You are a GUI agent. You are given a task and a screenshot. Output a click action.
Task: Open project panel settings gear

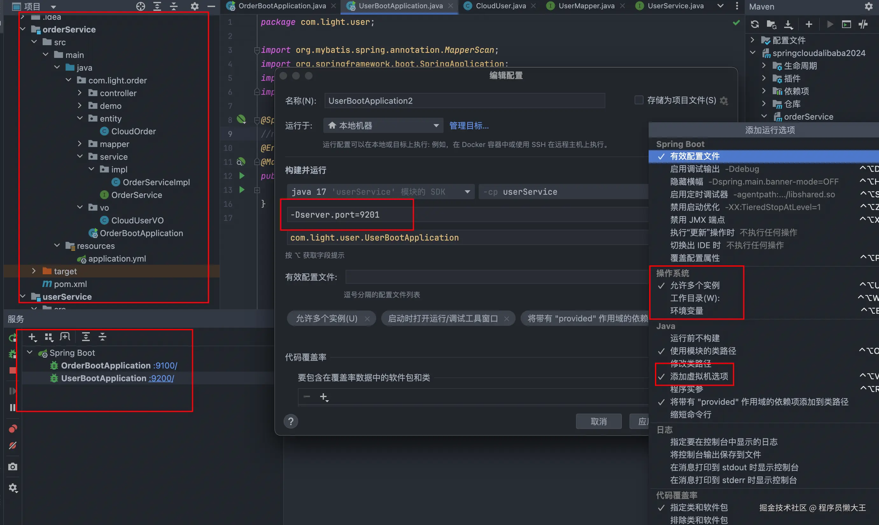(x=194, y=6)
